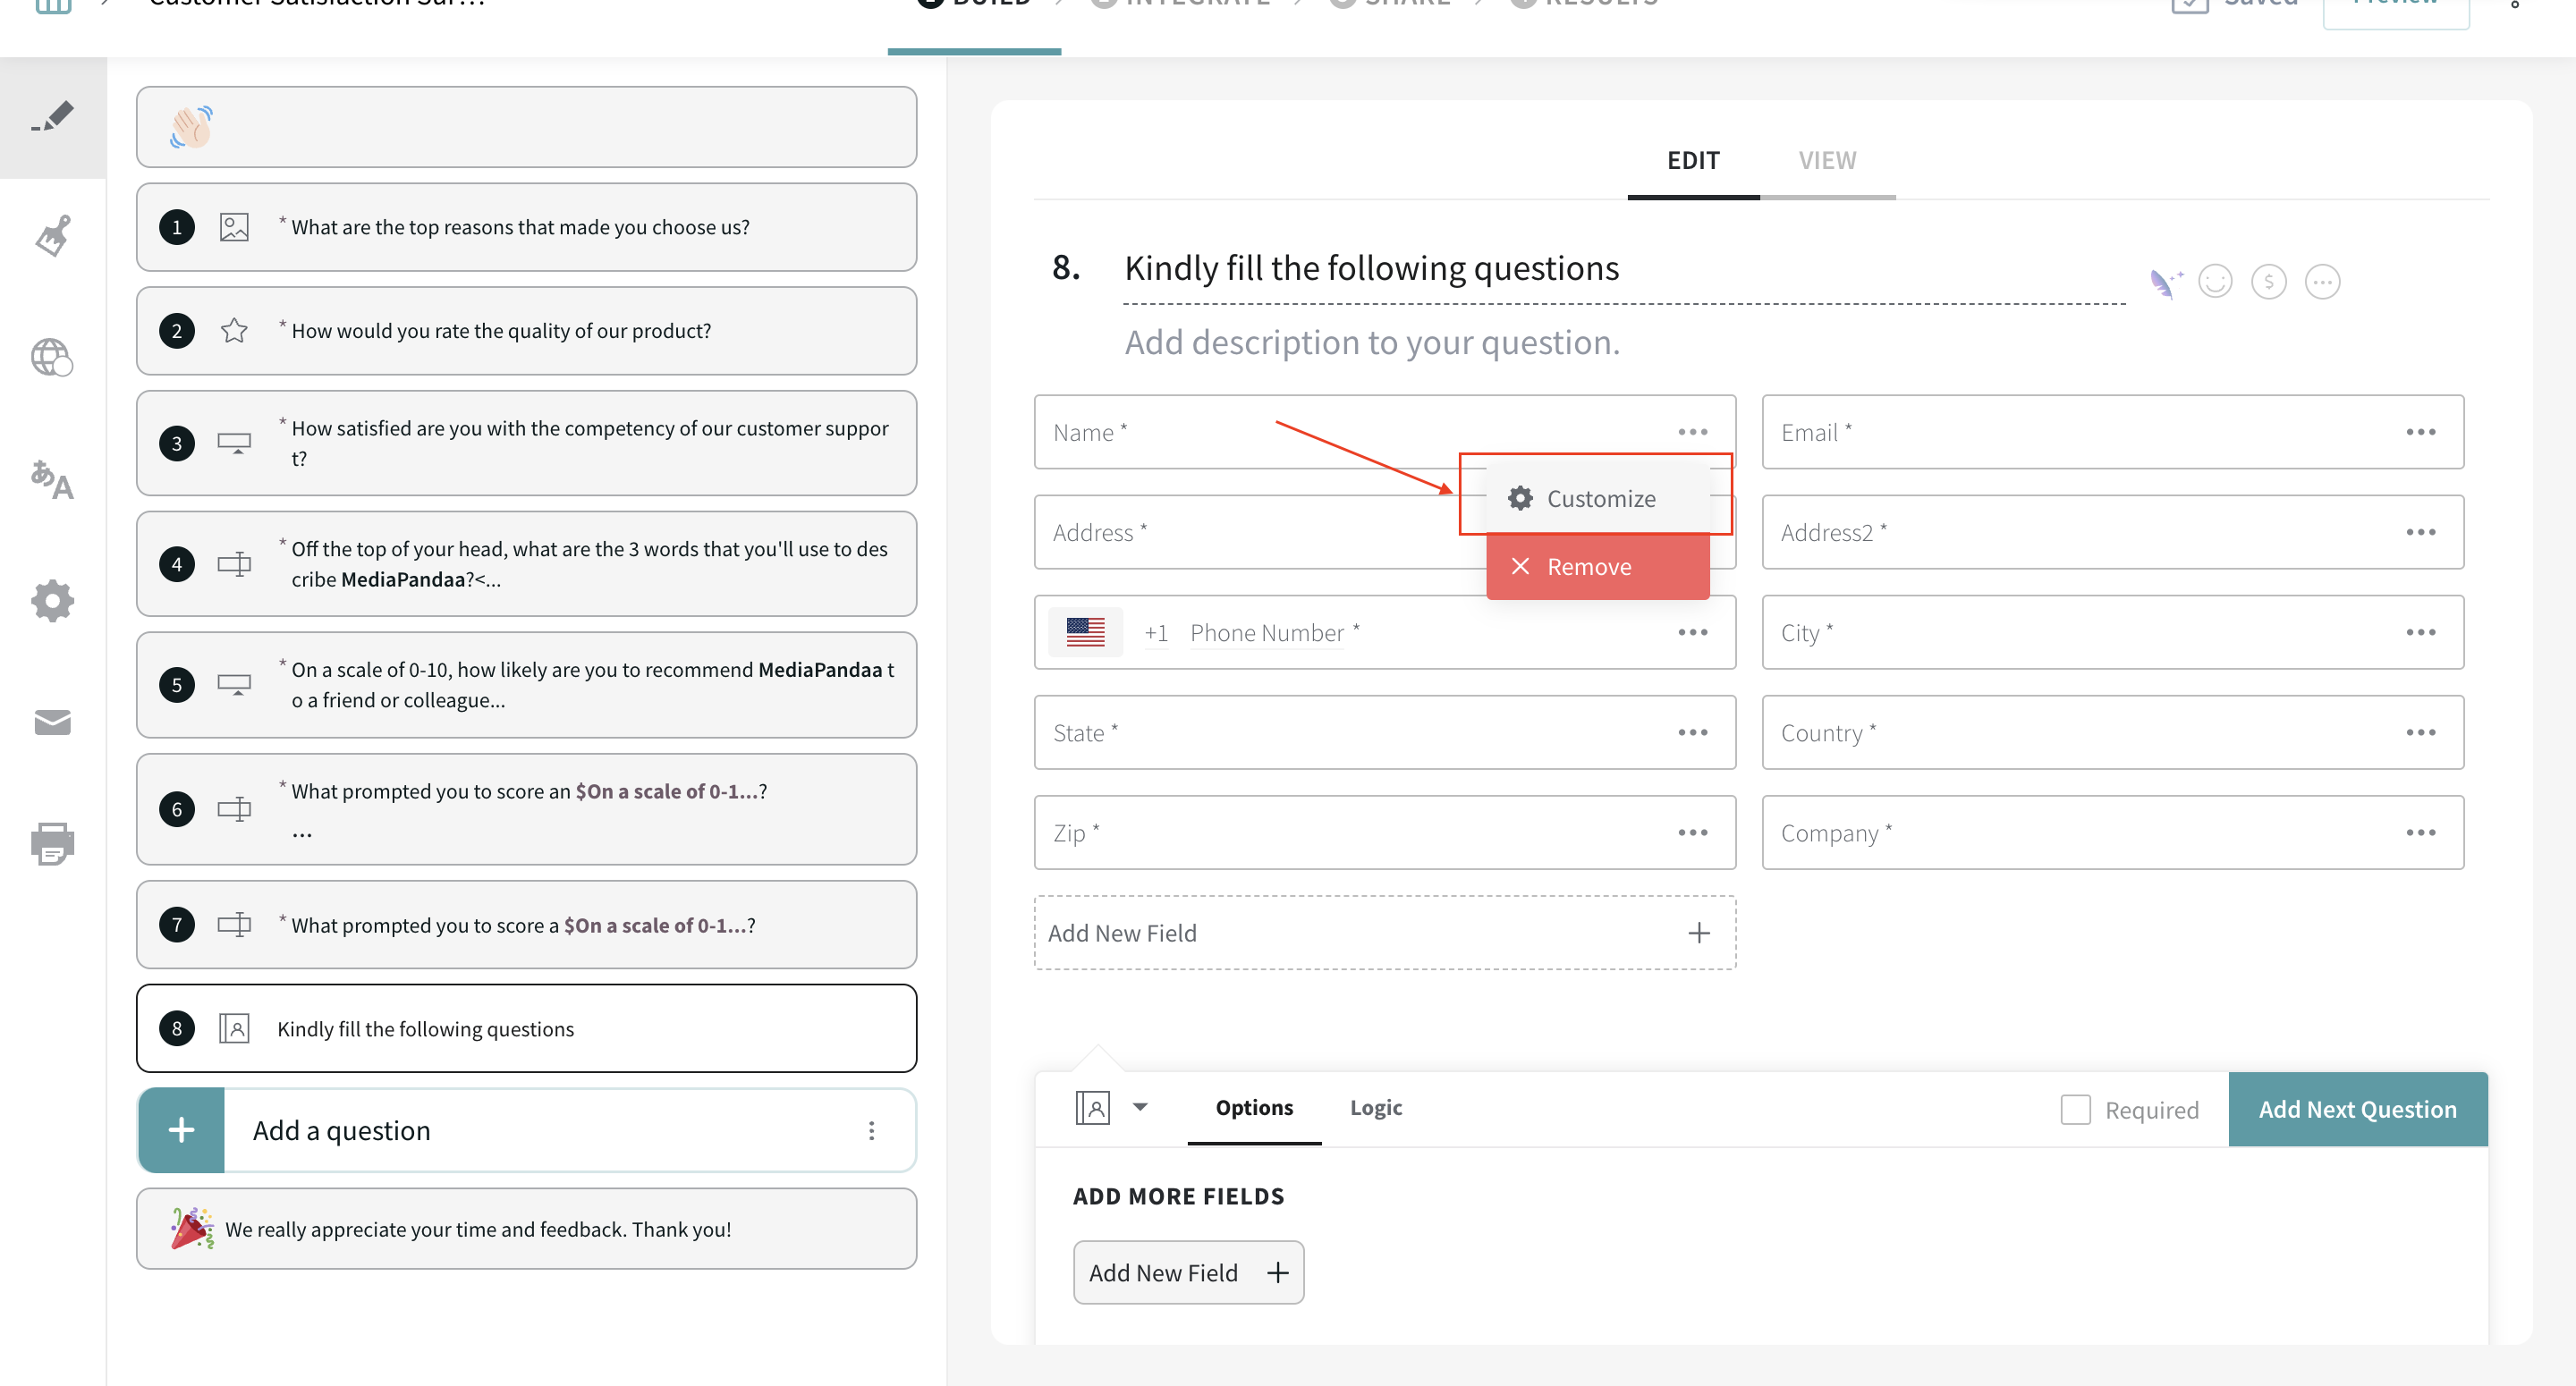2576x1386 pixels.
Task: Toggle the Required checkbox
Action: click(x=2075, y=1109)
